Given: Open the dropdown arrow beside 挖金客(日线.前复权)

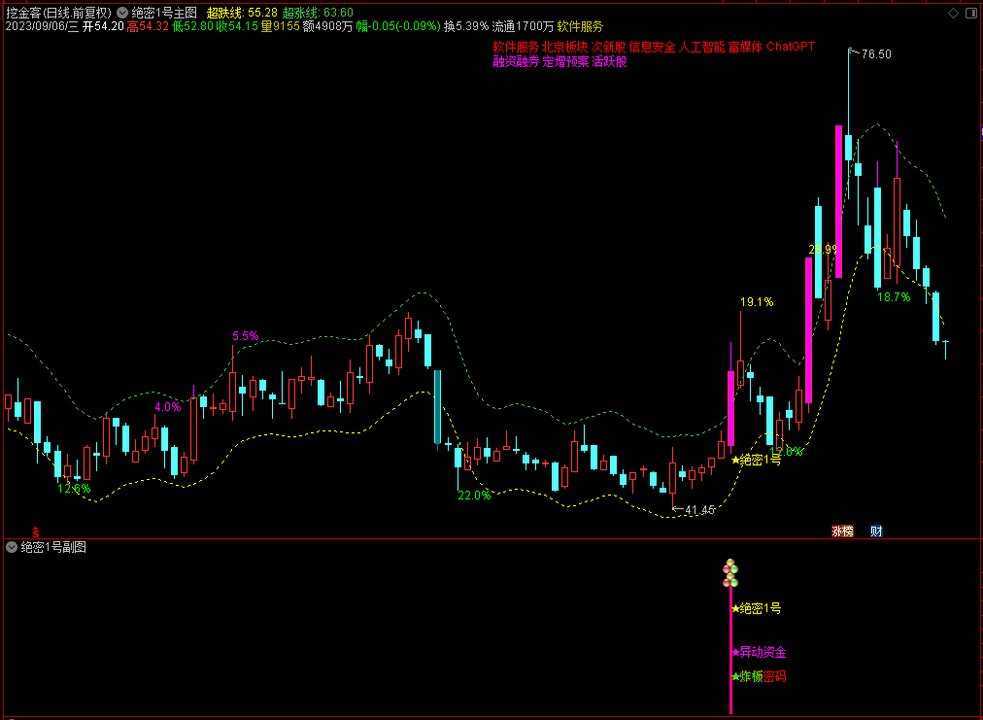Looking at the screenshot, I should (x=122, y=13).
